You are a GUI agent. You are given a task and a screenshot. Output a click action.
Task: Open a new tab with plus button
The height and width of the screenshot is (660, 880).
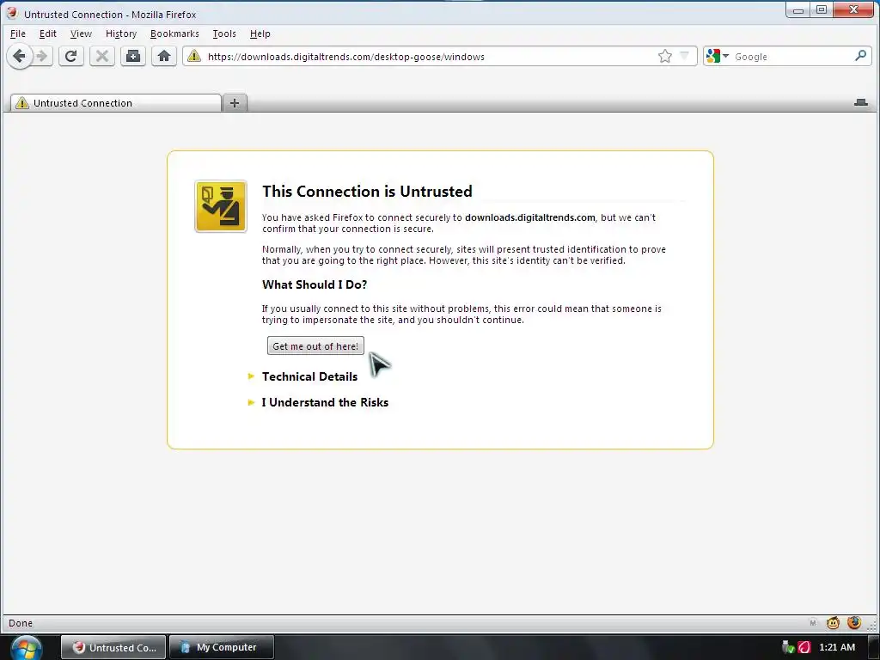point(235,103)
